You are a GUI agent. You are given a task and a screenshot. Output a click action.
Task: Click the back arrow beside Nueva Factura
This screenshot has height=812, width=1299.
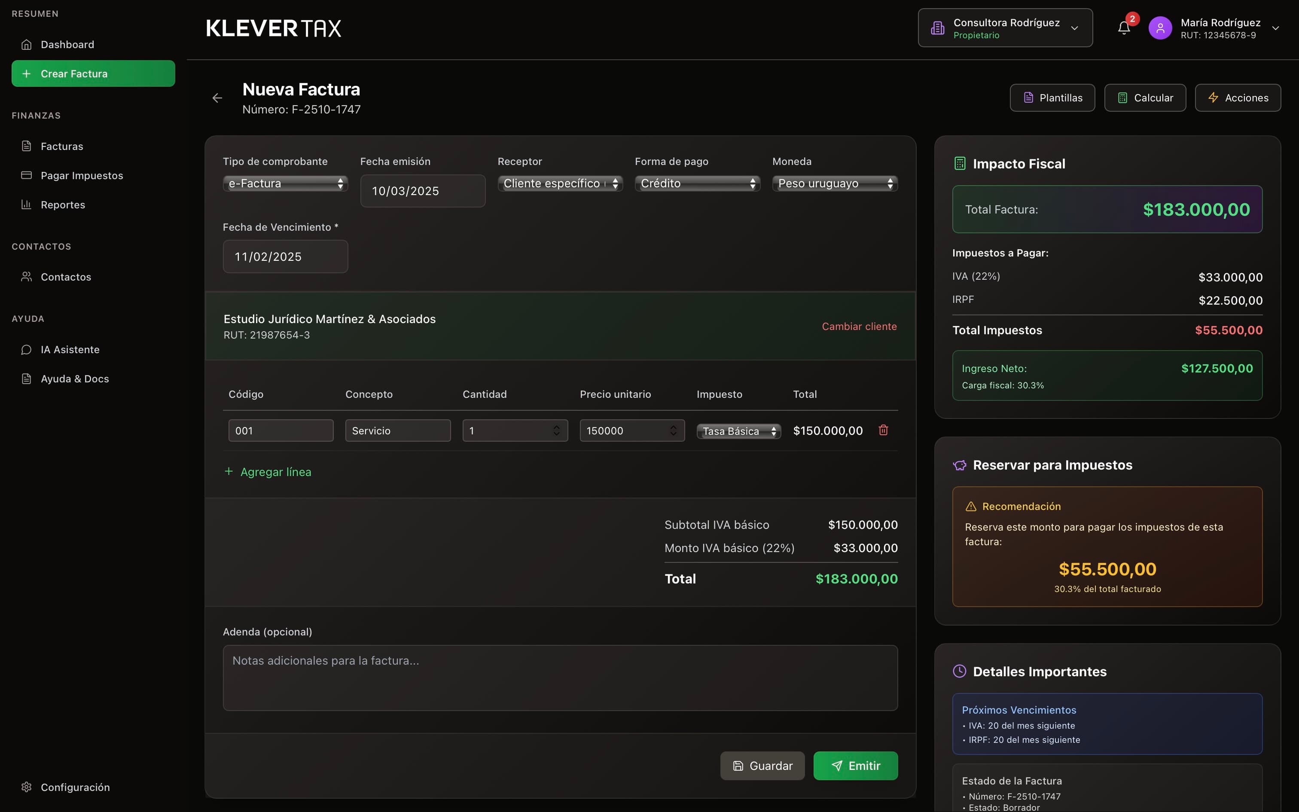(217, 98)
